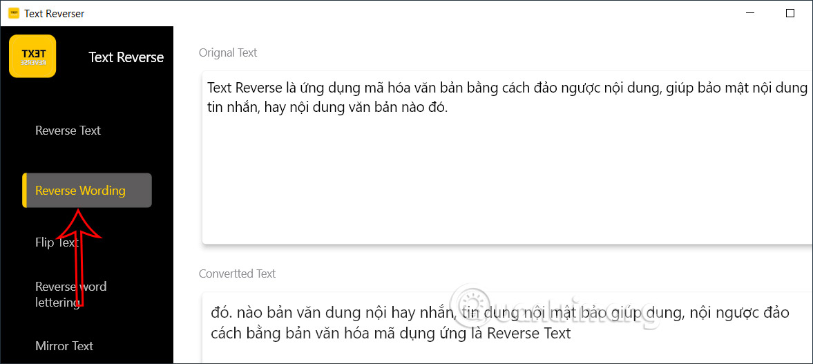Click the yellow Text Reverse logo
This screenshot has height=364, width=813.
tap(32, 56)
